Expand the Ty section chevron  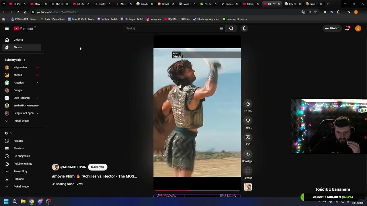pos(11,133)
